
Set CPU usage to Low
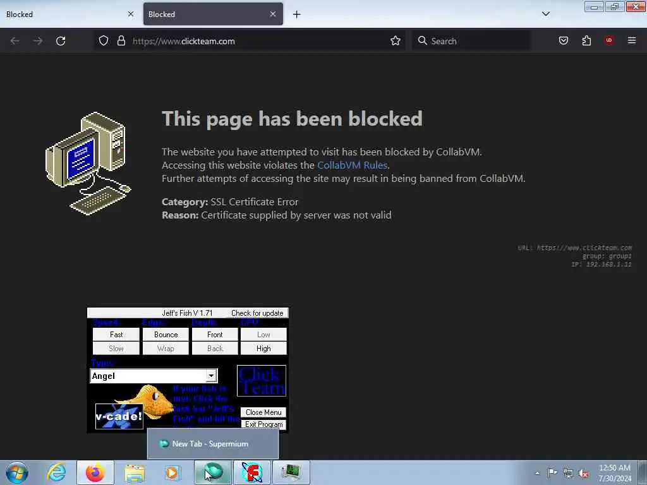[x=263, y=335]
